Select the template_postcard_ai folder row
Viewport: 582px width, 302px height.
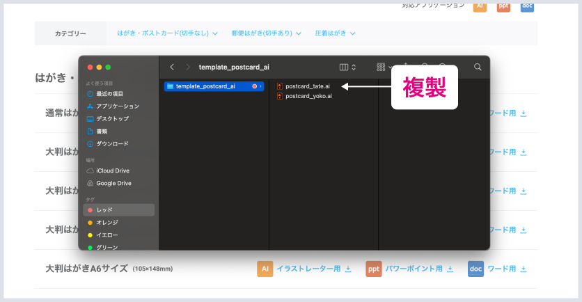pos(214,86)
